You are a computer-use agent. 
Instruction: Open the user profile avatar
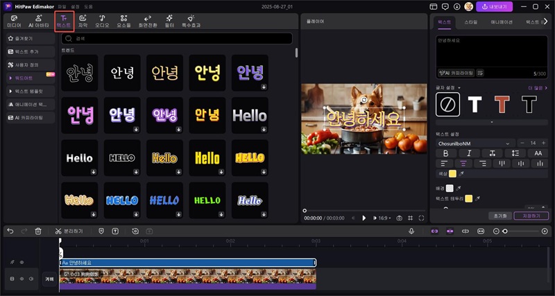point(469,7)
